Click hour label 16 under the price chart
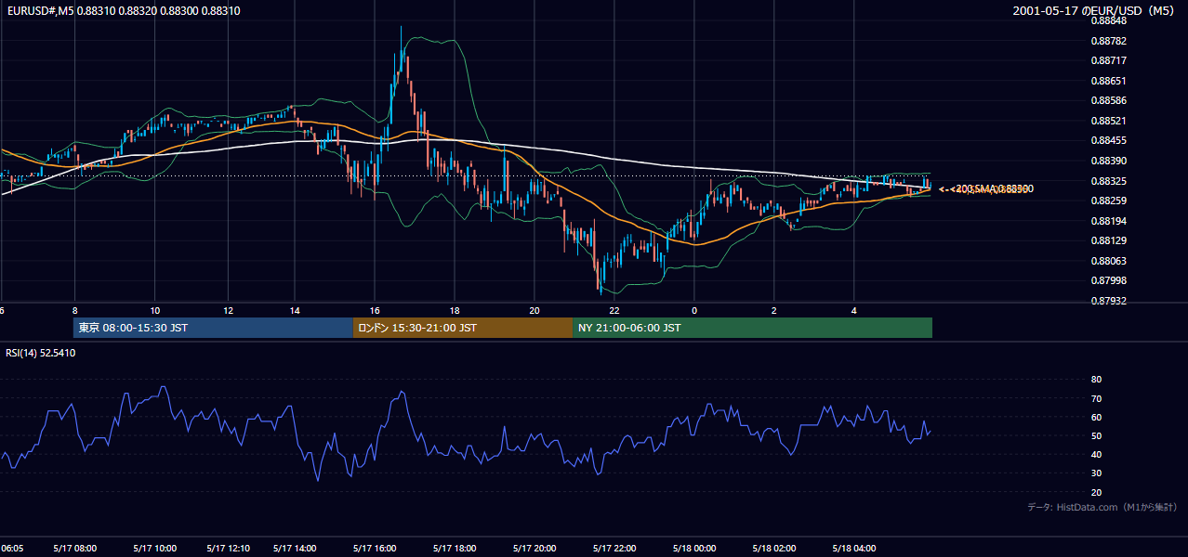Viewport: 1188px width, 557px height. [375, 310]
